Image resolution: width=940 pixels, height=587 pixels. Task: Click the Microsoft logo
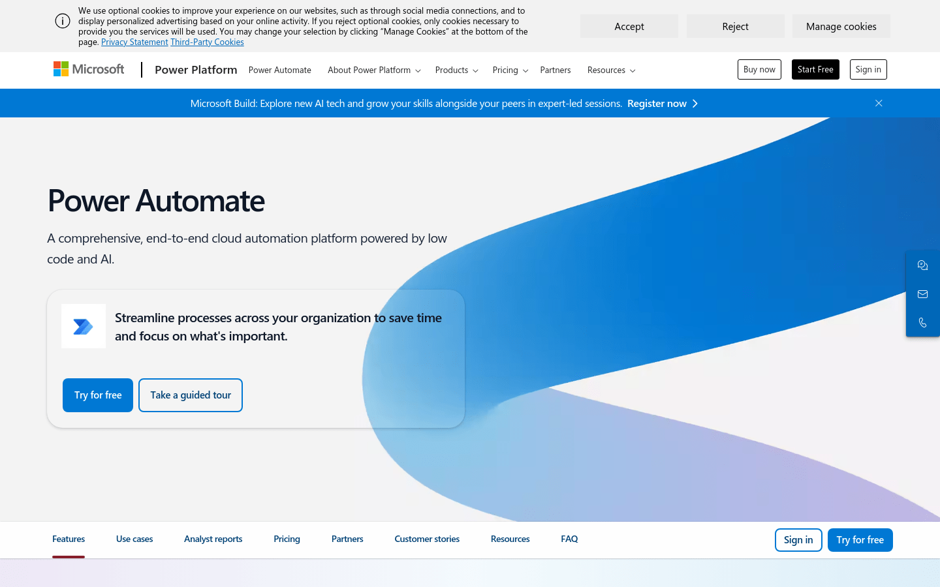tap(89, 69)
